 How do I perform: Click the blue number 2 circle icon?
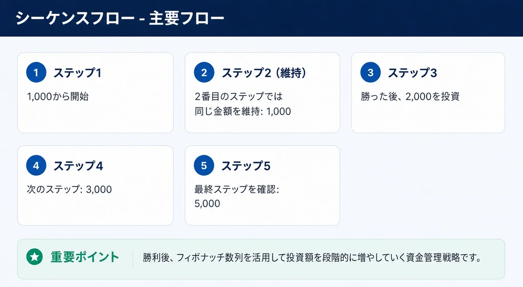[204, 73]
